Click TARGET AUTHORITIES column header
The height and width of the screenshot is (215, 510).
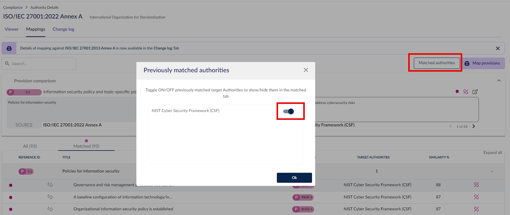373,157
